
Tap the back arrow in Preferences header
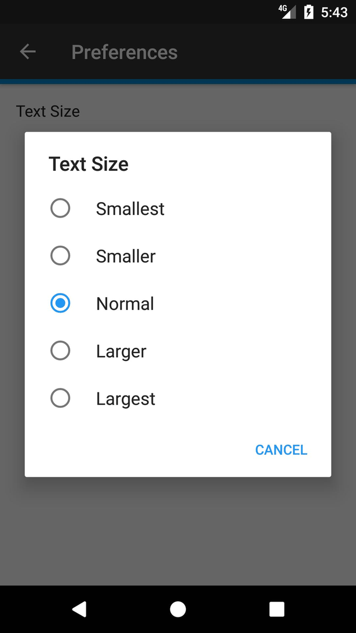click(27, 52)
